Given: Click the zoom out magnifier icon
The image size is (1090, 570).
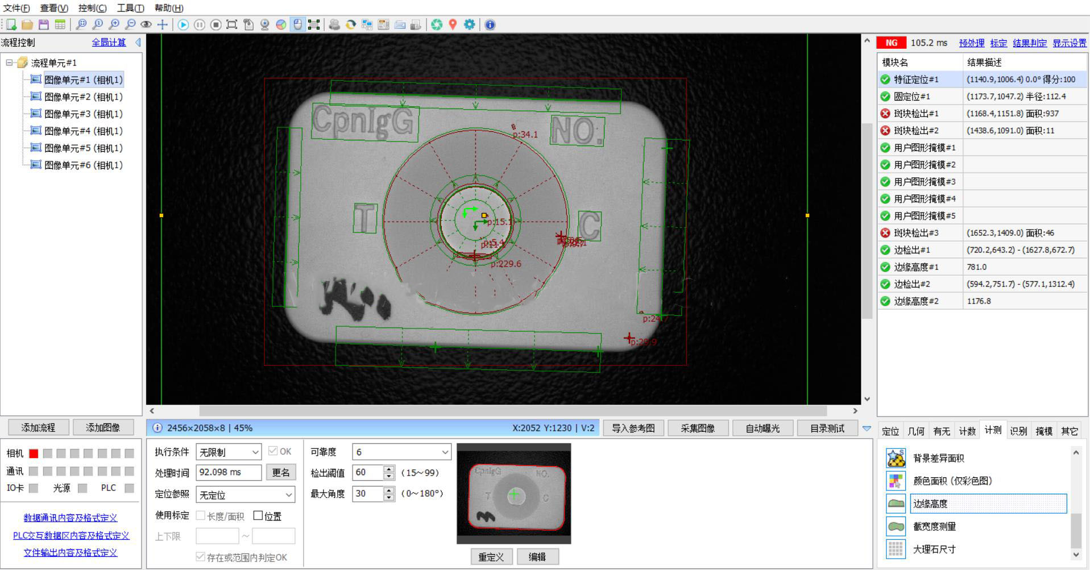Looking at the screenshot, I should (130, 24).
